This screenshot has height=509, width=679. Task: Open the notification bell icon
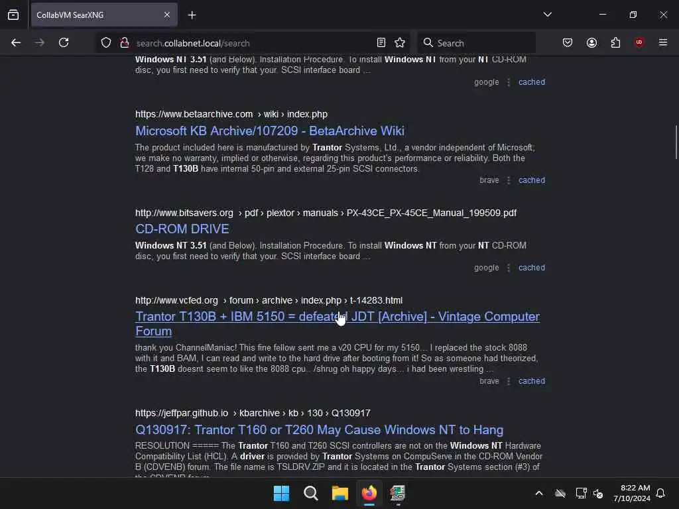661,493
